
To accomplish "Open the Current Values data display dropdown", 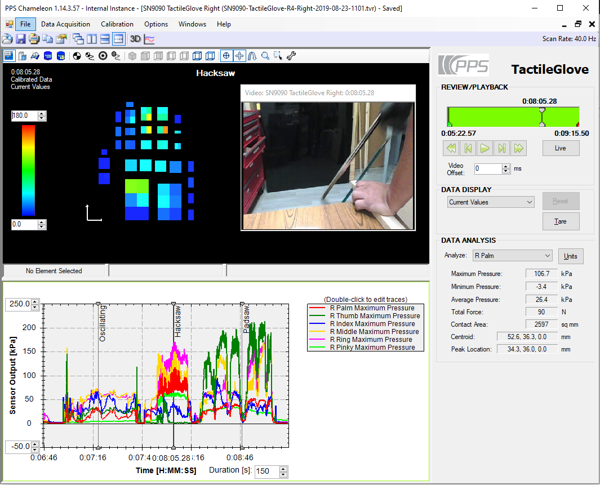I will coord(490,202).
